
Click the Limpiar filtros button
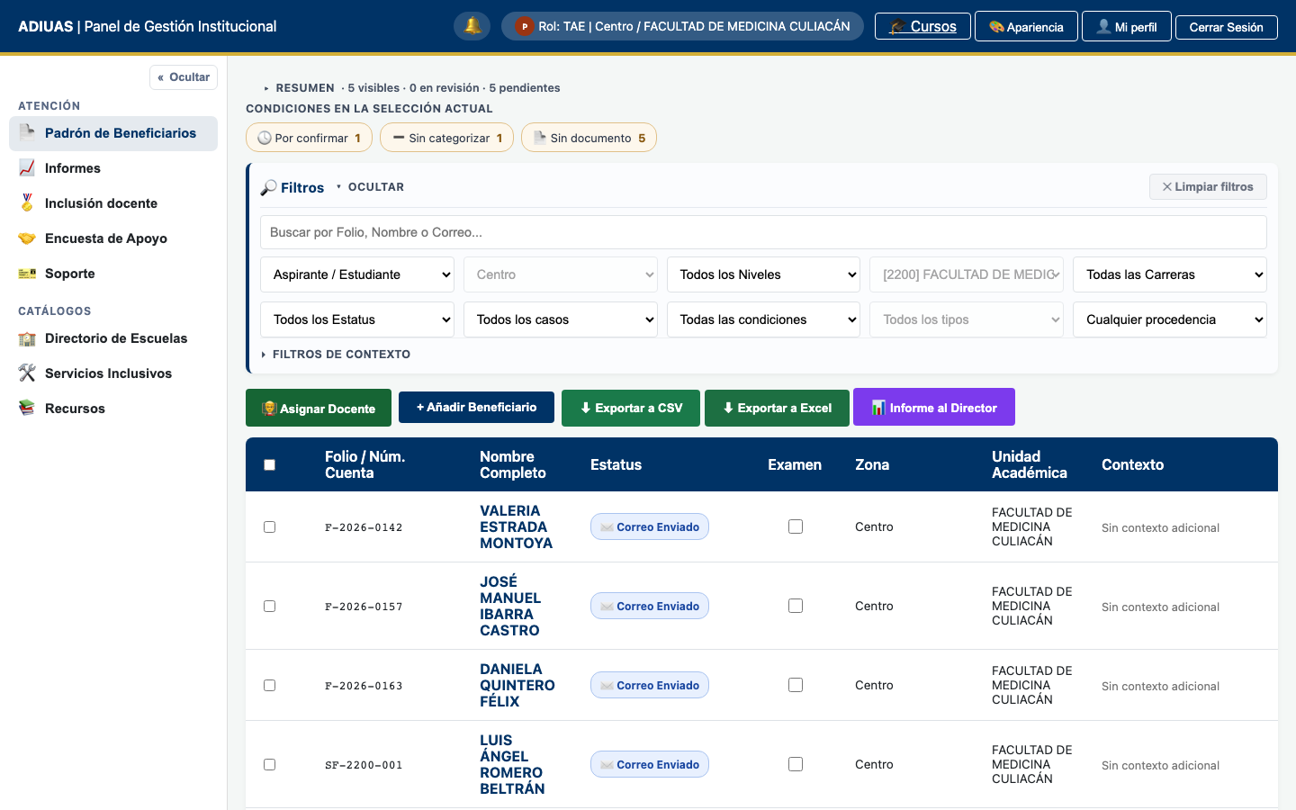(1208, 186)
